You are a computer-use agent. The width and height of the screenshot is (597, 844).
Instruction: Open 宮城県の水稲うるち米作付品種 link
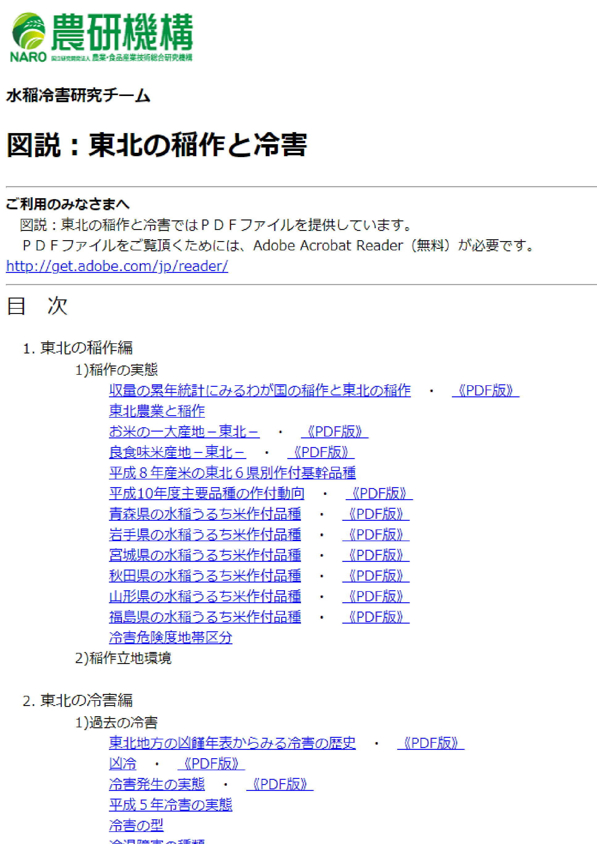(205, 555)
